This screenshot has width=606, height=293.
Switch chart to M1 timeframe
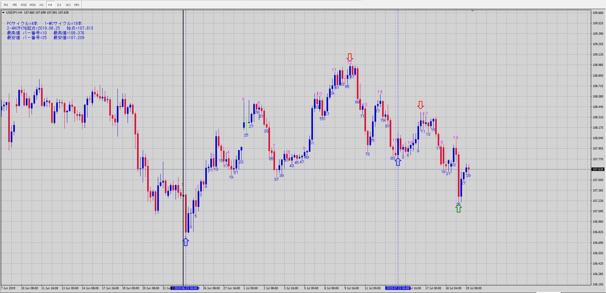click(6, 5)
